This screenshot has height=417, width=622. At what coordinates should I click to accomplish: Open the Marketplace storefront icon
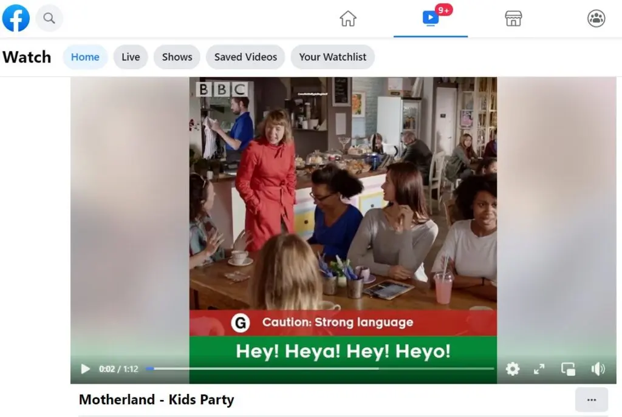[513, 19]
